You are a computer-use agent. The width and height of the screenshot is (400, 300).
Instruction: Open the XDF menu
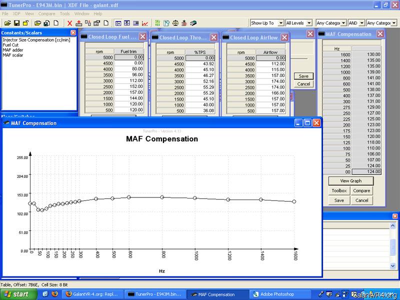pyautogui.click(x=17, y=13)
